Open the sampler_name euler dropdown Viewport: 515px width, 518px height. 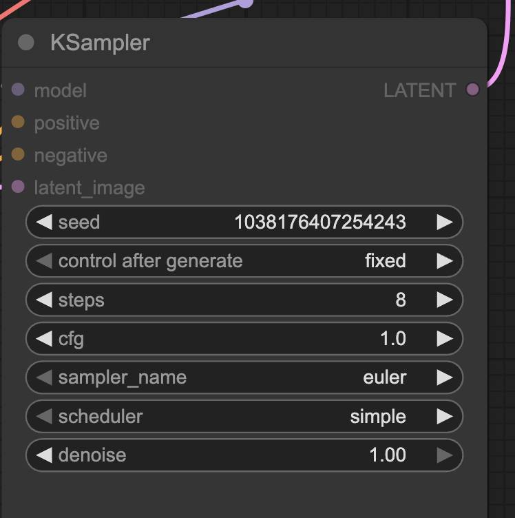pyautogui.click(x=244, y=377)
